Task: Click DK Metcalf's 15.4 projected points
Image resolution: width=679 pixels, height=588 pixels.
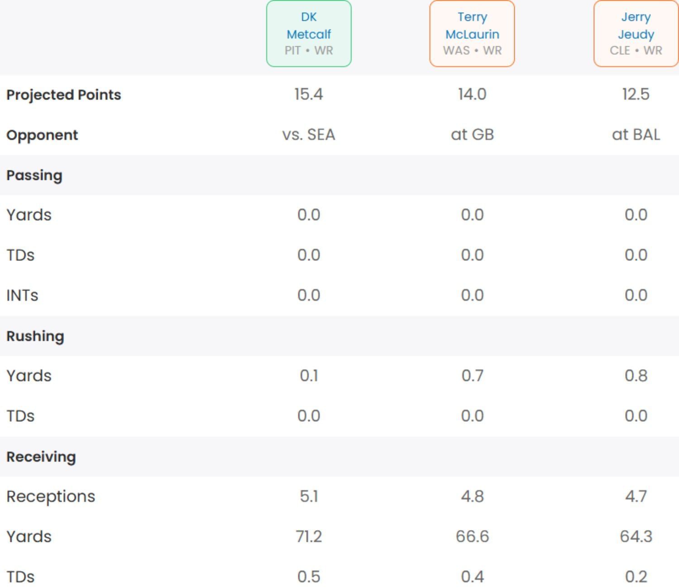Action: point(309,94)
